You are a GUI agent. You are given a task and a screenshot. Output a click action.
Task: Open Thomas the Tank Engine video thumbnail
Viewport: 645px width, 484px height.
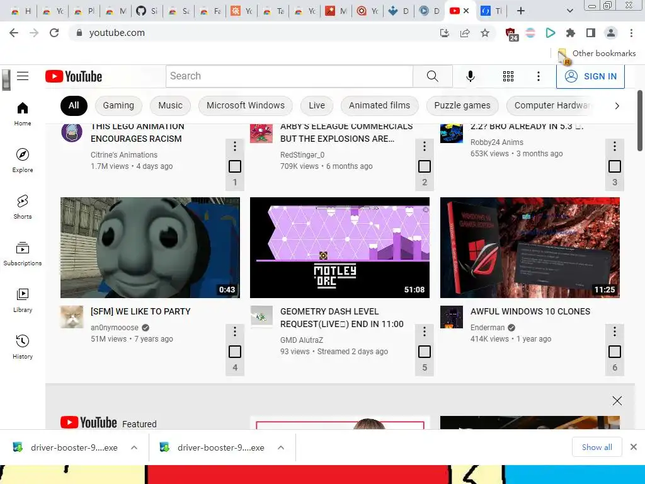click(150, 247)
